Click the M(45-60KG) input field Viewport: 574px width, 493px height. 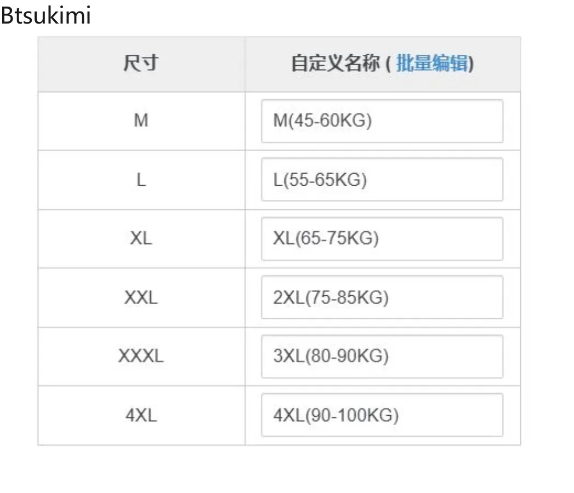click(382, 121)
